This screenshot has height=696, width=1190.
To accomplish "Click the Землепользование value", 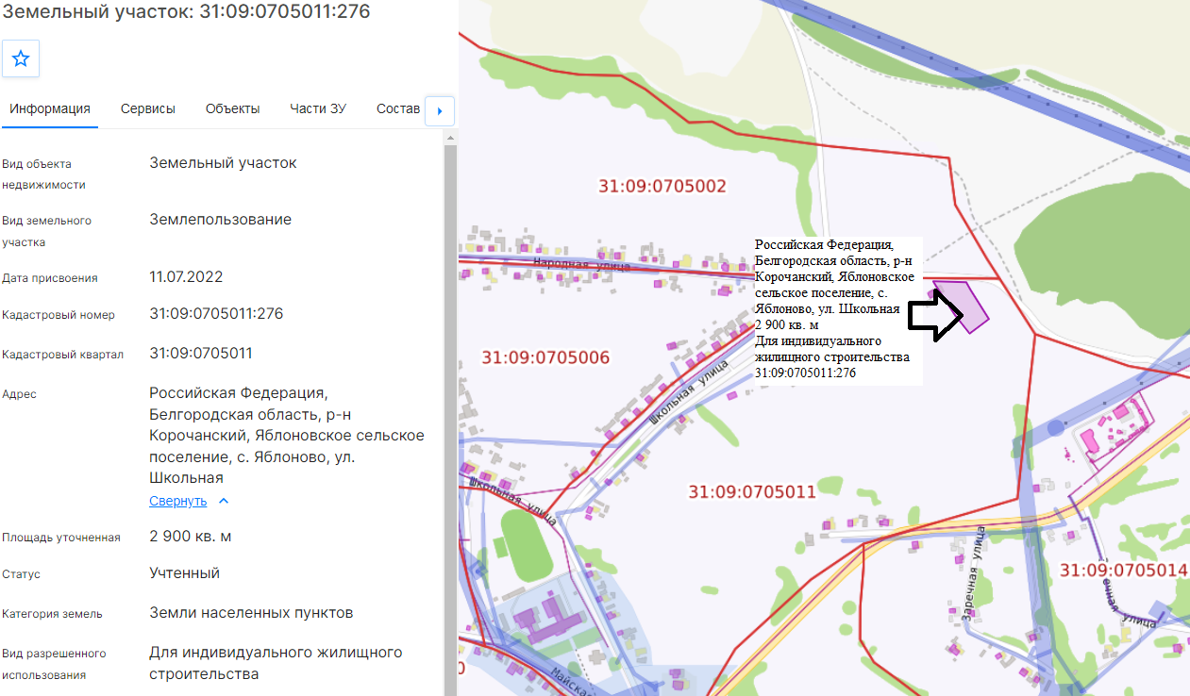I will click(220, 220).
